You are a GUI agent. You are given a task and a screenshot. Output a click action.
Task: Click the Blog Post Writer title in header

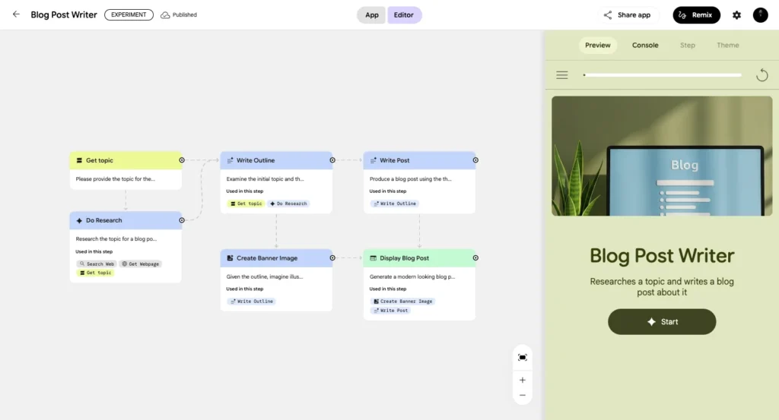[64, 14]
